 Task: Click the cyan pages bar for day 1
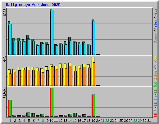pos(10,39)
